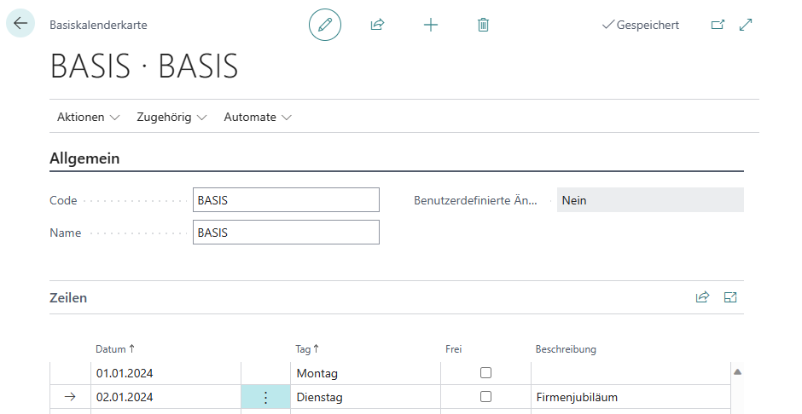The width and height of the screenshot is (802, 414).
Task: Expand the page to full screen
Action: [746, 25]
